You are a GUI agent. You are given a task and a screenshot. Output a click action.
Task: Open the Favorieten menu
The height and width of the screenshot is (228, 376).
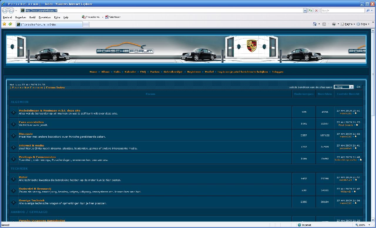(45, 17)
